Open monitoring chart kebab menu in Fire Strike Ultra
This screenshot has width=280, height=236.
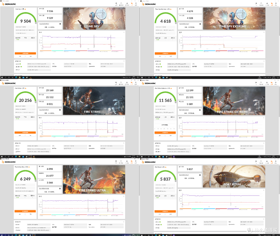(124, 196)
